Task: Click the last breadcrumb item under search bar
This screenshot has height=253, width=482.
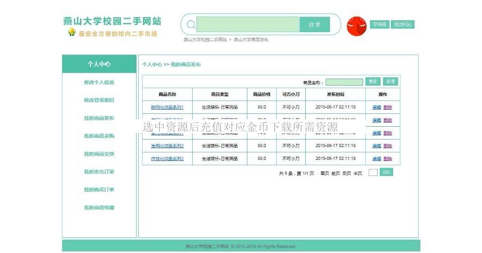Action: pyautogui.click(x=251, y=40)
